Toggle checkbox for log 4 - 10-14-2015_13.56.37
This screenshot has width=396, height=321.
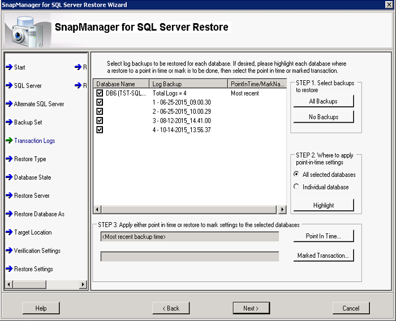point(100,129)
